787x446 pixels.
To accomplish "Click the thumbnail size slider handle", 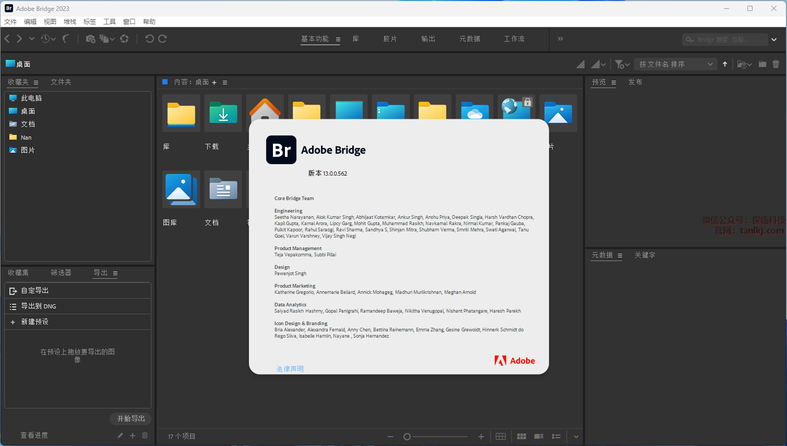I will point(407,437).
